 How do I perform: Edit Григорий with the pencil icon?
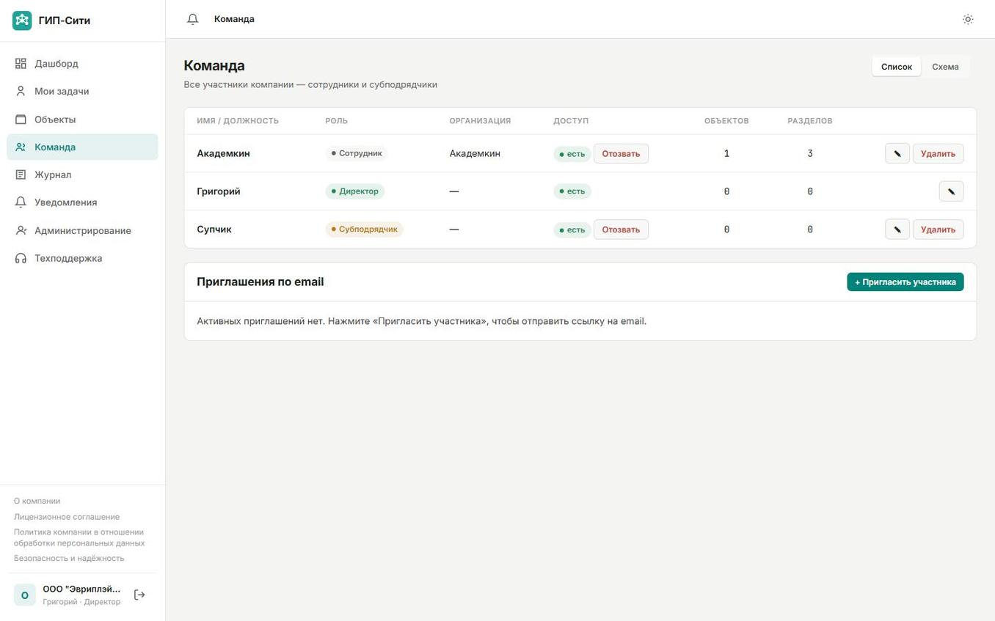coord(951,191)
